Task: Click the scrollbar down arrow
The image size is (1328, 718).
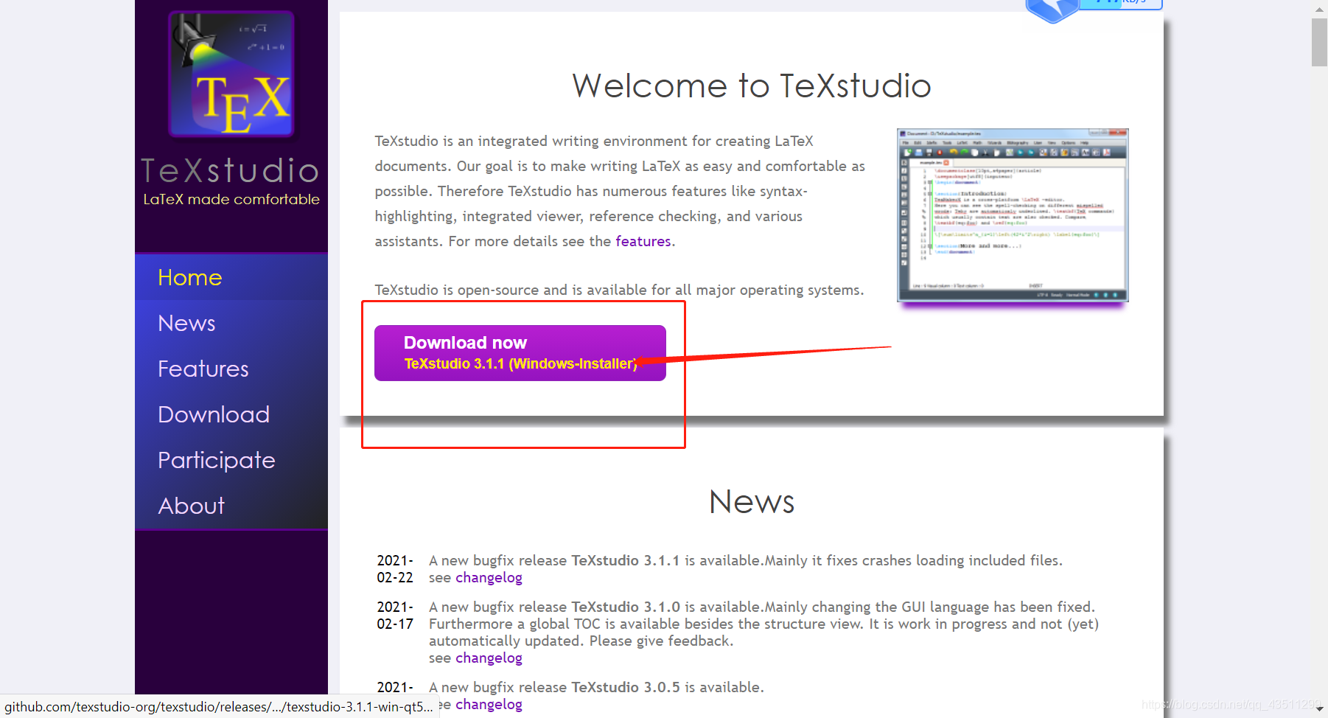Action: (x=1319, y=709)
